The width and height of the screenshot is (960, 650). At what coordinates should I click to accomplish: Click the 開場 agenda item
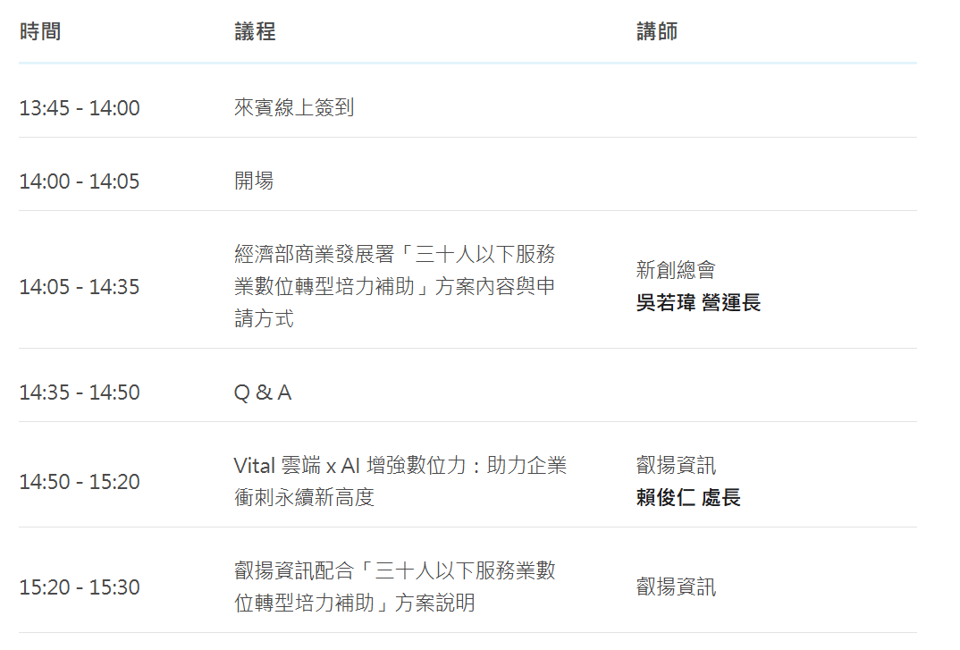tap(254, 181)
